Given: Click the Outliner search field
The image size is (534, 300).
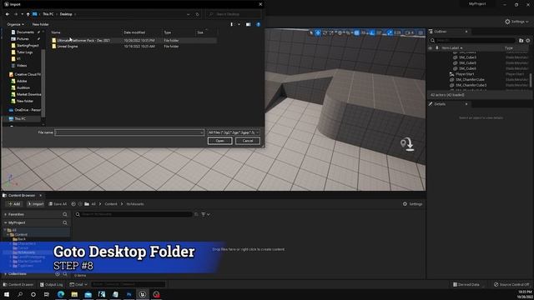Looking at the screenshot, I should [473, 41].
